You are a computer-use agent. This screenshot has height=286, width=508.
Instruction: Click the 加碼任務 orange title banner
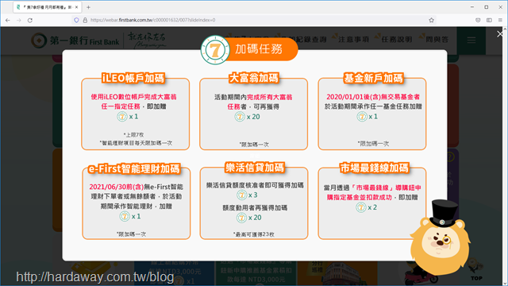pyautogui.click(x=259, y=49)
